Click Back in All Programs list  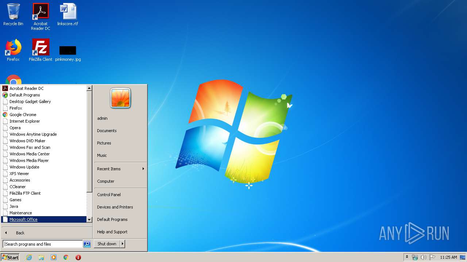[47, 233]
